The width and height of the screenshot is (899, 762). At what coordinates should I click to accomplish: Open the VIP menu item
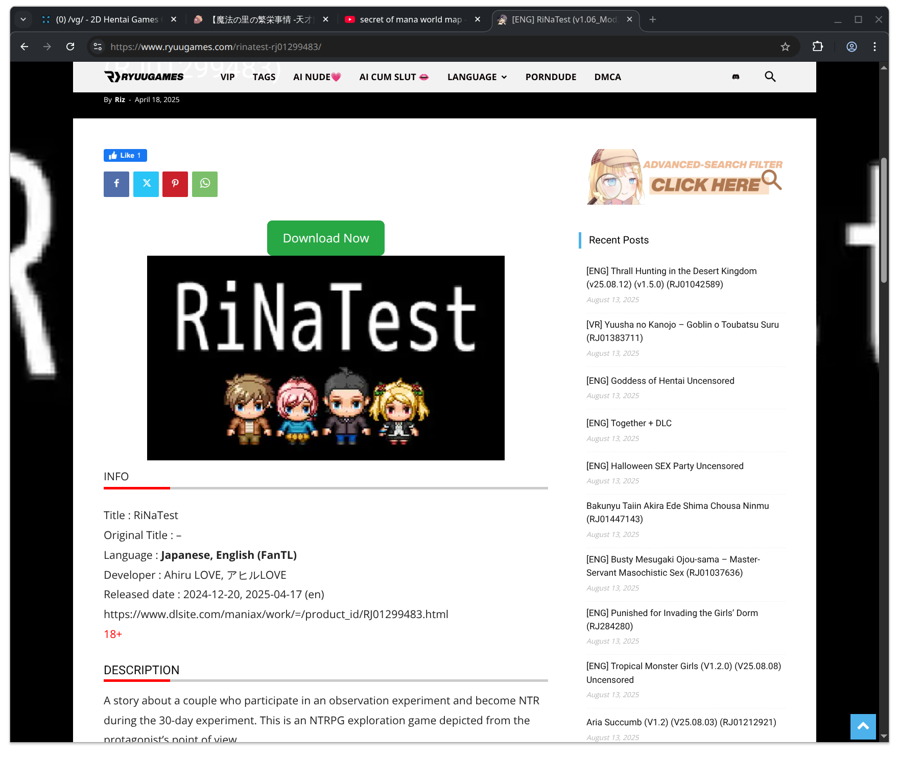tap(228, 77)
